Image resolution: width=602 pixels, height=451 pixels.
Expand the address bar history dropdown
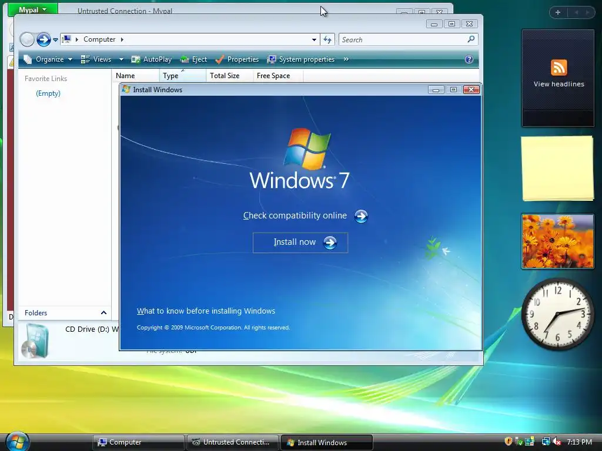314,39
